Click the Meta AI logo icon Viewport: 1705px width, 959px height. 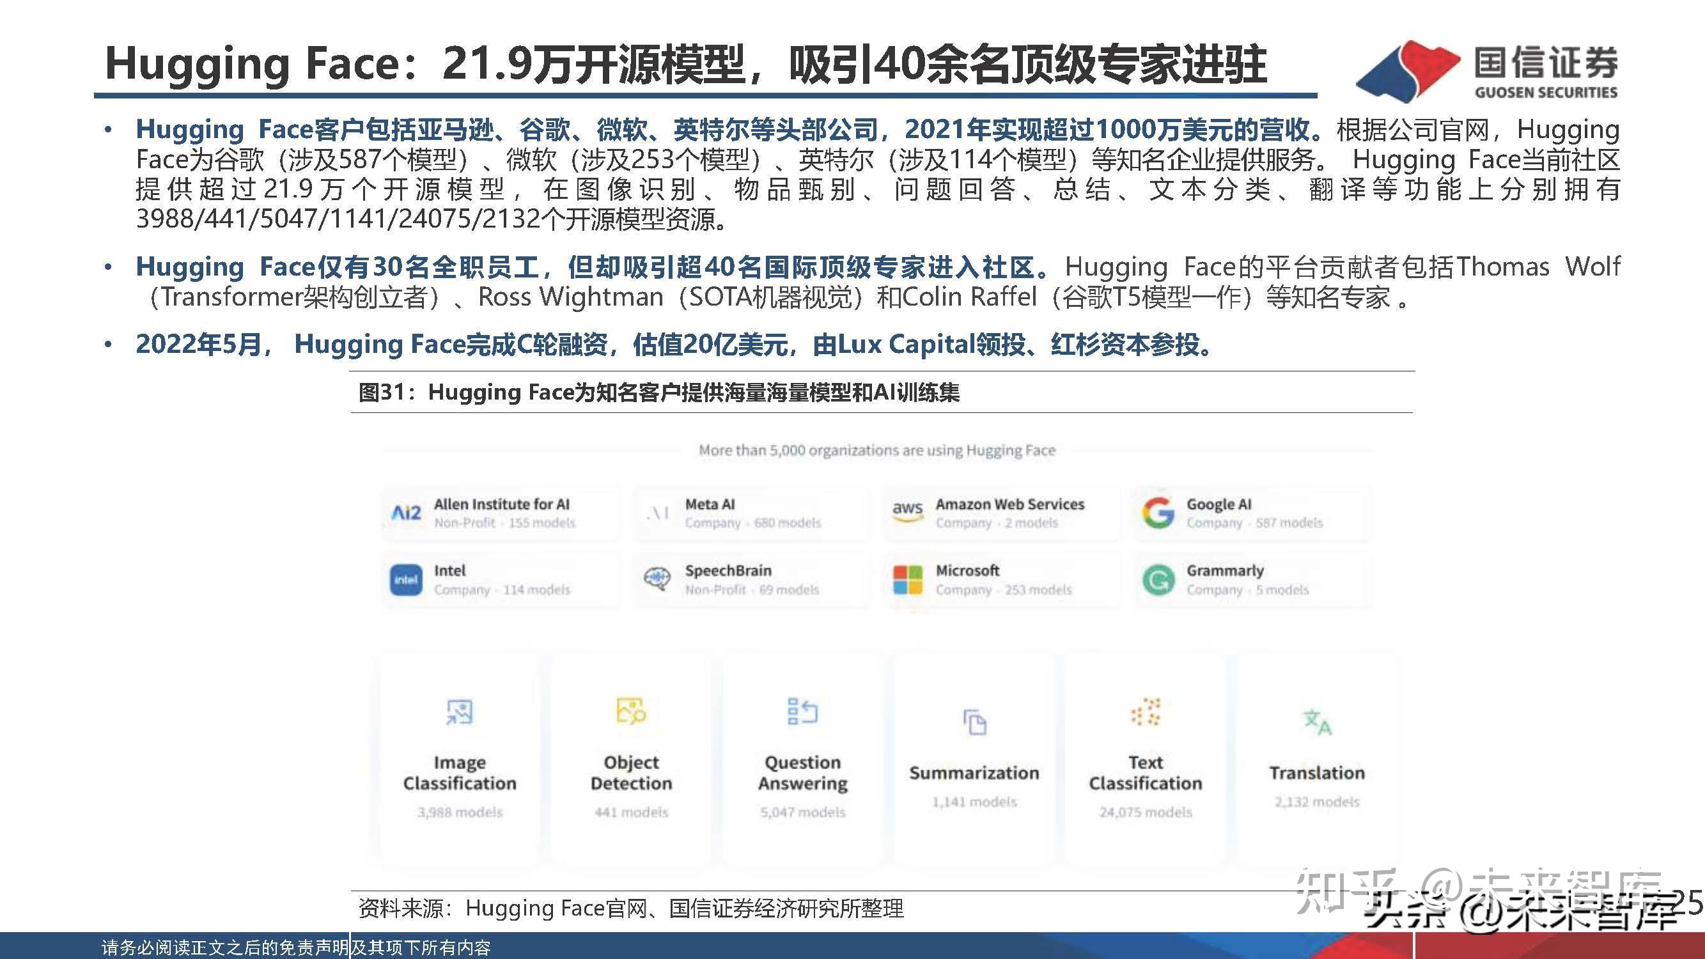[x=657, y=513]
